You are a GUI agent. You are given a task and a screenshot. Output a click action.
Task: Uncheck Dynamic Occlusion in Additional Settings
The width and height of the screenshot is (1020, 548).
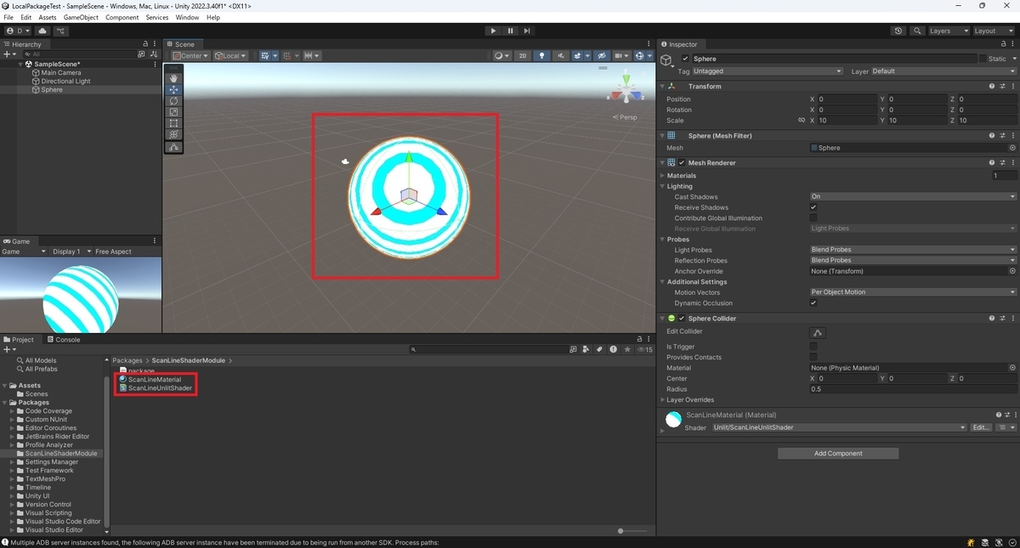[x=813, y=302]
